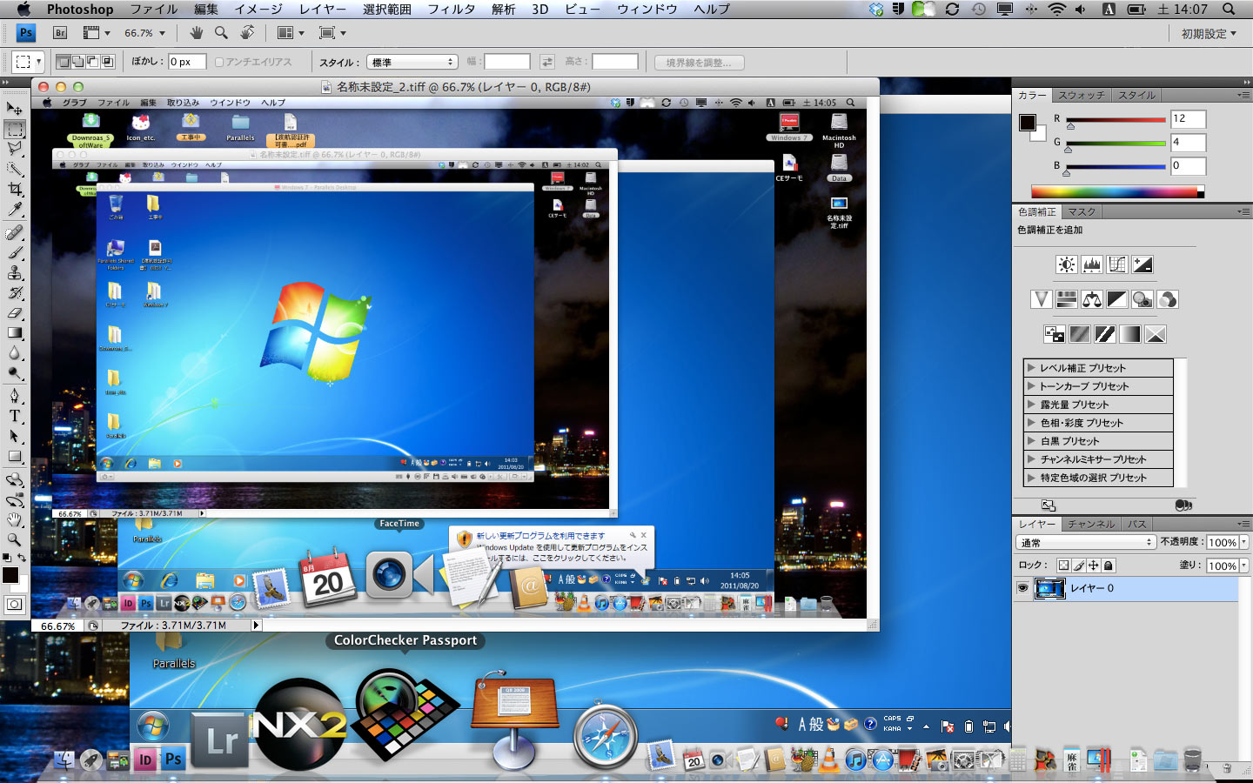Viewport: 1253px width, 783px height.
Task: Select the Polygonal Lasso tool
Action: [x=15, y=149]
